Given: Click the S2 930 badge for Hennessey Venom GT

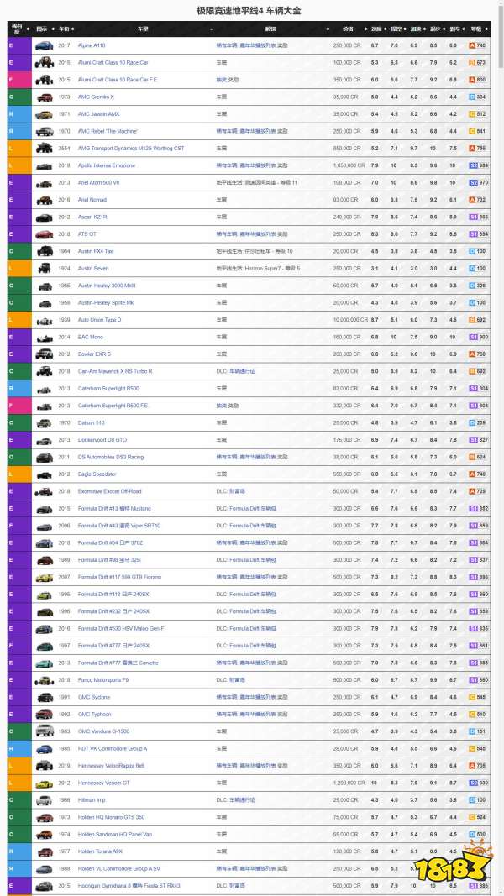Looking at the screenshot, I should (x=477, y=783).
